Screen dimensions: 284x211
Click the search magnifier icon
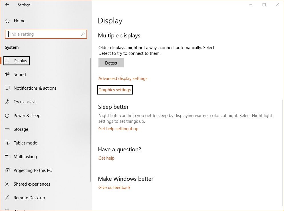[x=83, y=34]
